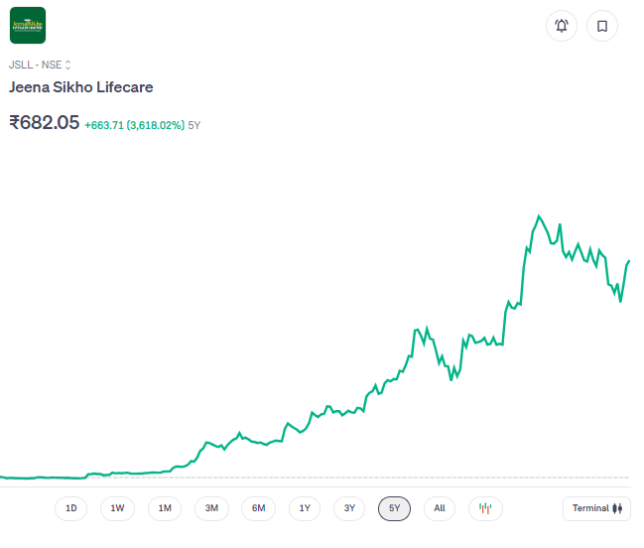644x548 pixels.
Task: Click the JSLL ticker symbol text
Action: click(21, 65)
